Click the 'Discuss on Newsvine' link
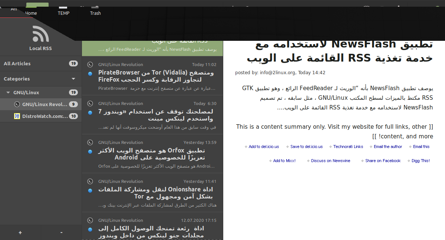The height and width of the screenshot is (240, 445). (x=331, y=161)
